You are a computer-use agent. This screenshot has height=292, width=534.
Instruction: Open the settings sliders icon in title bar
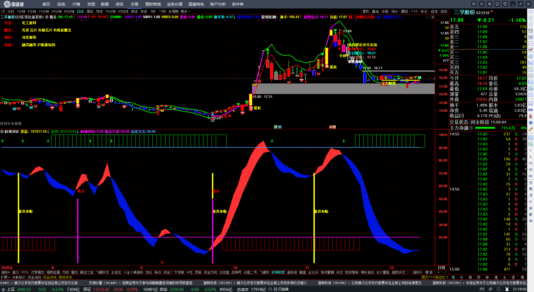coord(482,4)
